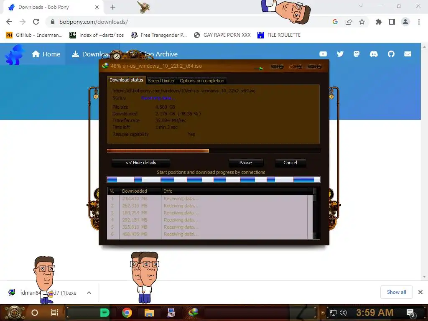Image resolution: width=428 pixels, height=321 pixels.
Task: Close the Chrome downloads shelf
Action: 420,292
